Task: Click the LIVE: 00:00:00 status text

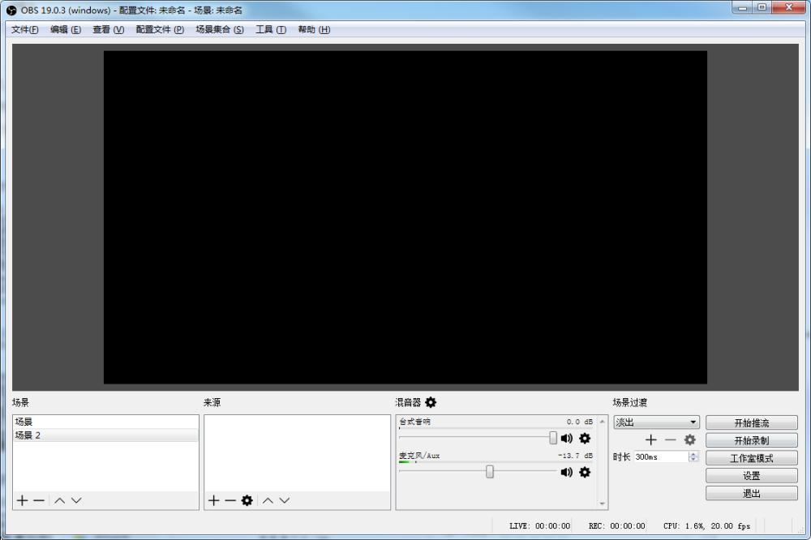Action: tap(539, 525)
